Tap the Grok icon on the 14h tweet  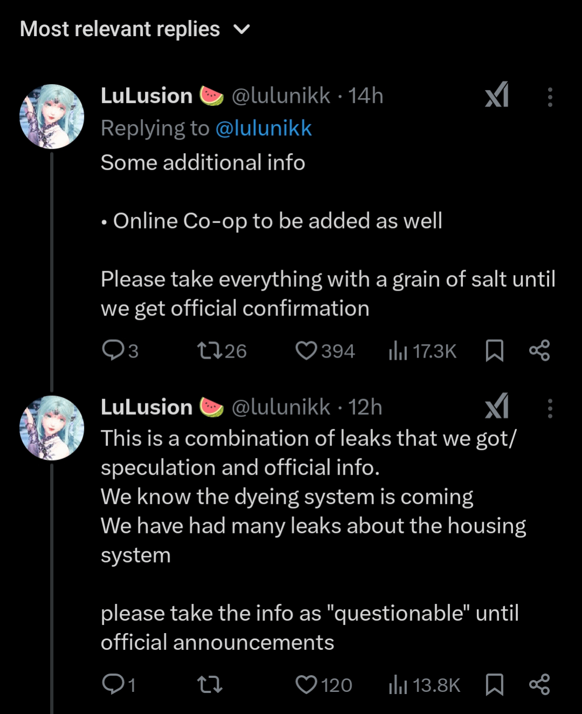[497, 95]
